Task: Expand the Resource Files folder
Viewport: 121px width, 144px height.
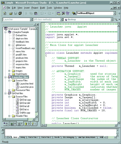Action: [x=9, y=90]
